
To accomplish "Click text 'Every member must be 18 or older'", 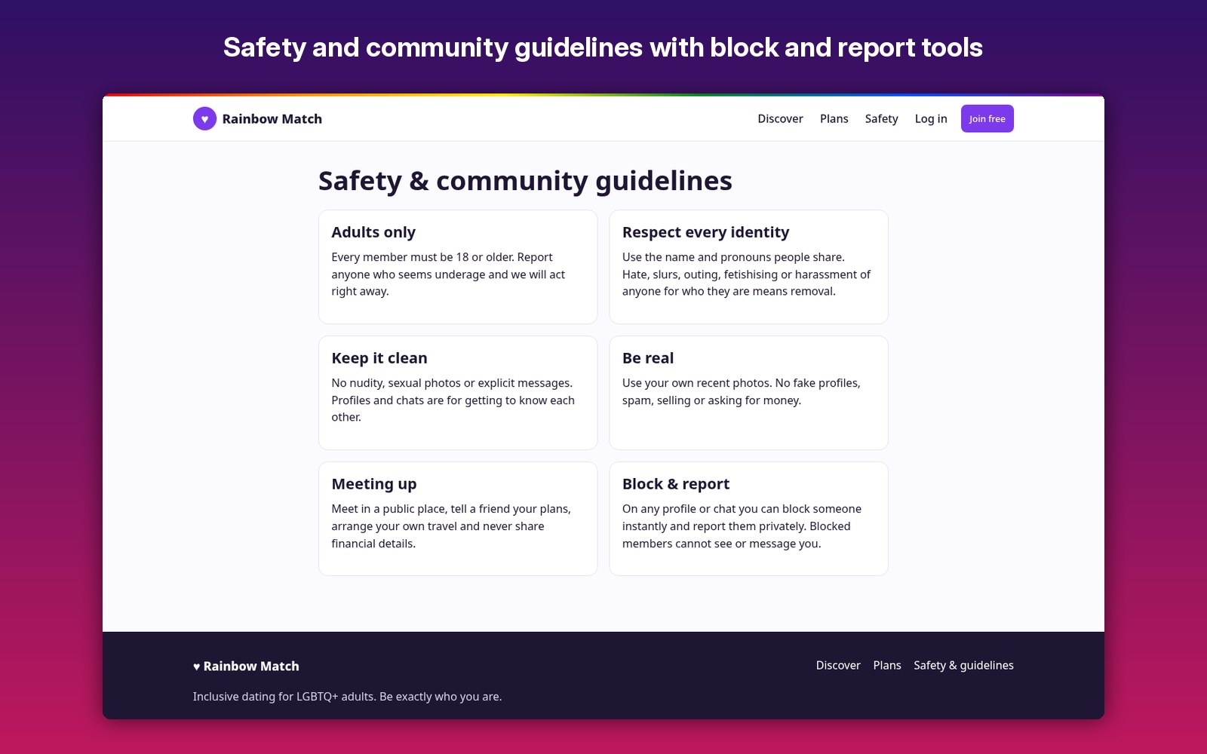I will click(421, 257).
